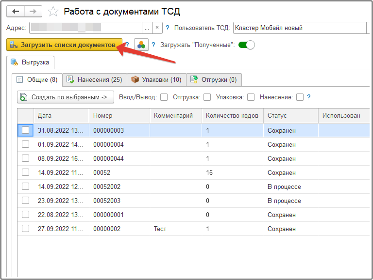The width and height of the screenshot is (373, 280).
Task: Click the colored cubes icon button
Action: coord(141,45)
